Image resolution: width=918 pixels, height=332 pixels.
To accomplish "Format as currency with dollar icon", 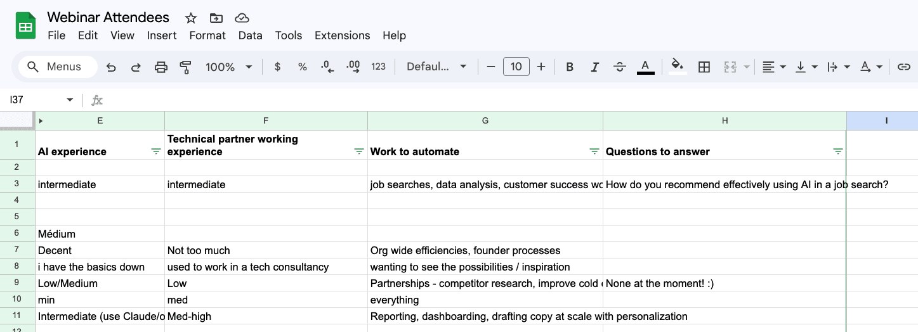I will click(277, 67).
